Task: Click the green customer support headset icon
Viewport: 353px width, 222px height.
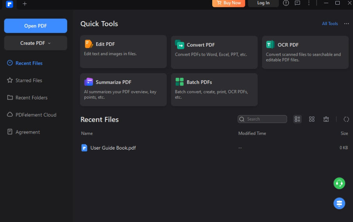Action: pyautogui.click(x=339, y=183)
